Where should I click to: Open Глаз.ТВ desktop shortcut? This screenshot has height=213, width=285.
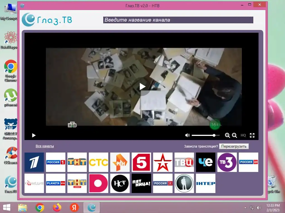pyautogui.click(x=11, y=184)
